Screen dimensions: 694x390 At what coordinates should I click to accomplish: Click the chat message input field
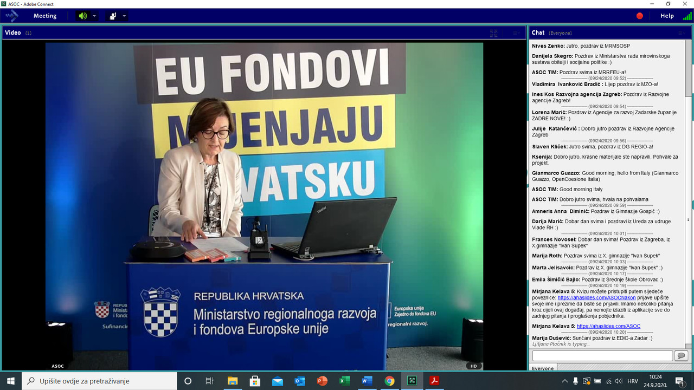[602, 356]
